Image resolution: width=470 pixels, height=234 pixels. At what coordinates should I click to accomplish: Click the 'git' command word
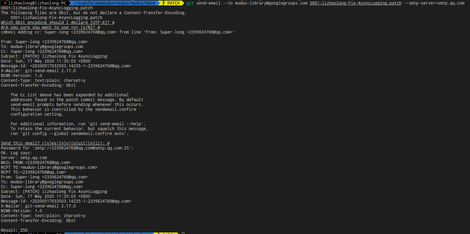[190, 3]
